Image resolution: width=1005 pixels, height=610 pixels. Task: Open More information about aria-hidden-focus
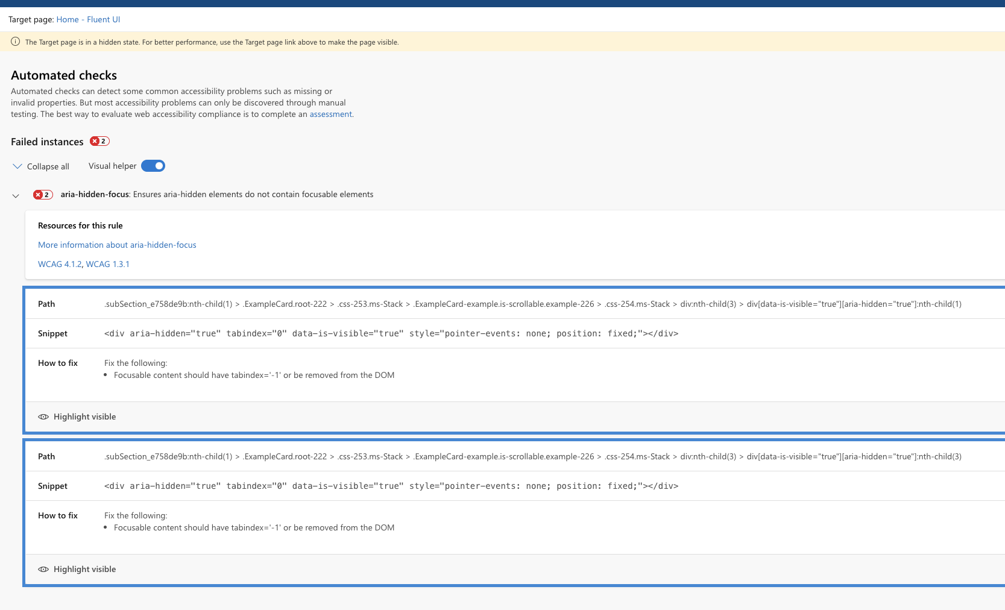[117, 245]
